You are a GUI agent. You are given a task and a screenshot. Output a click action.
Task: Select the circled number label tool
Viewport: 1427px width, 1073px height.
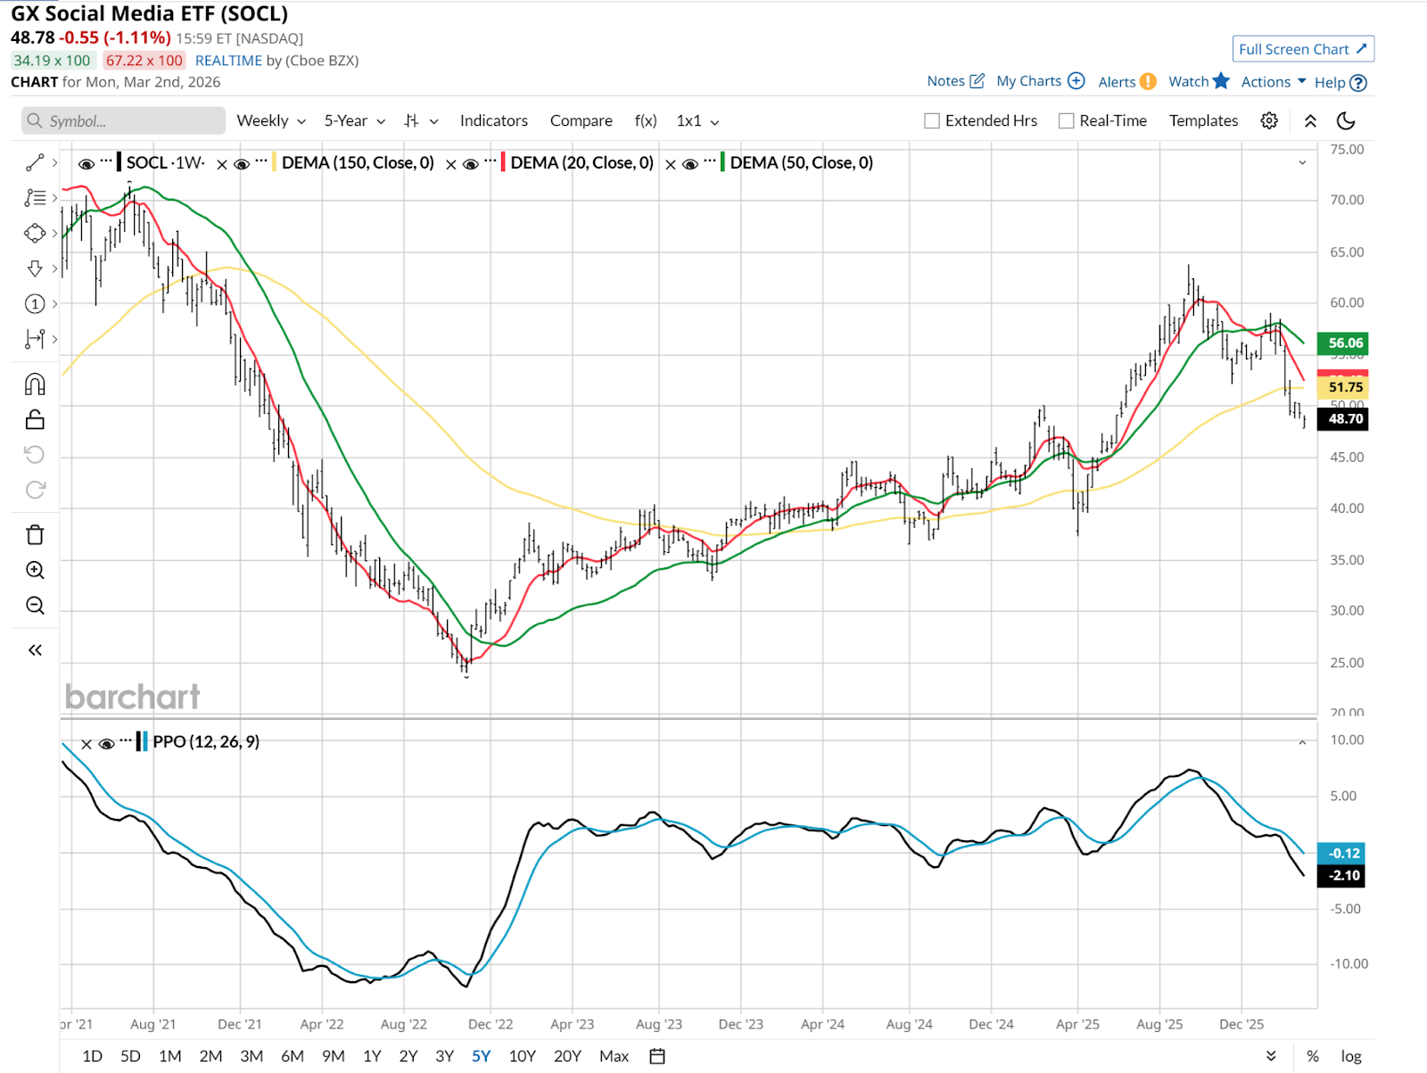tap(35, 304)
